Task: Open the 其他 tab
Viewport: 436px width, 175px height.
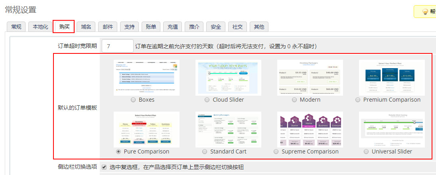Action: (259, 27)
